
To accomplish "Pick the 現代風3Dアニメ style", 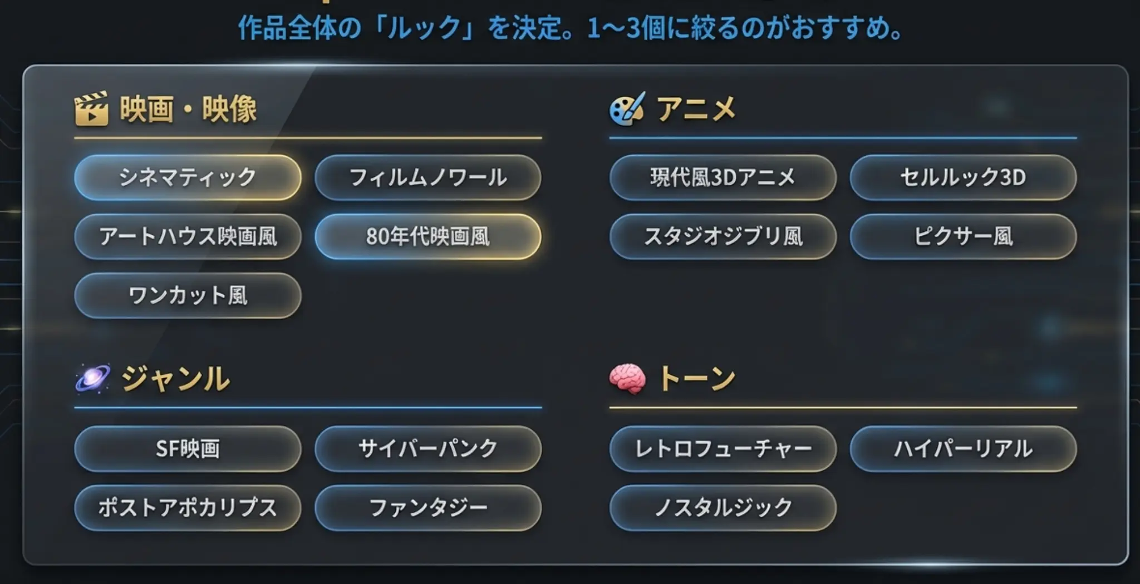I will click(x=723, y=177).
